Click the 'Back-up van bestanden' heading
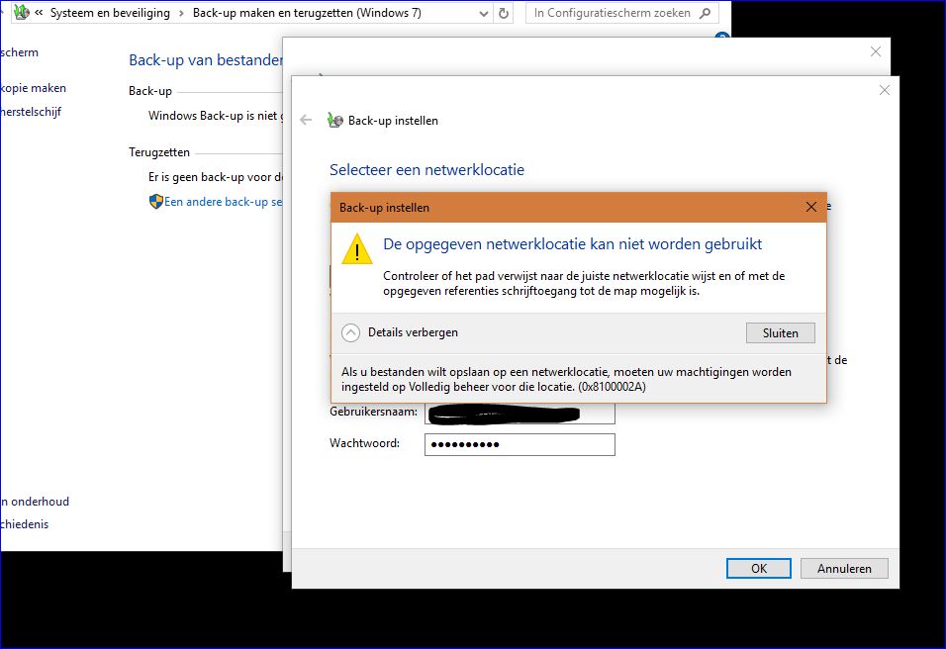946x649 pixels. click(x=206, y=60)
